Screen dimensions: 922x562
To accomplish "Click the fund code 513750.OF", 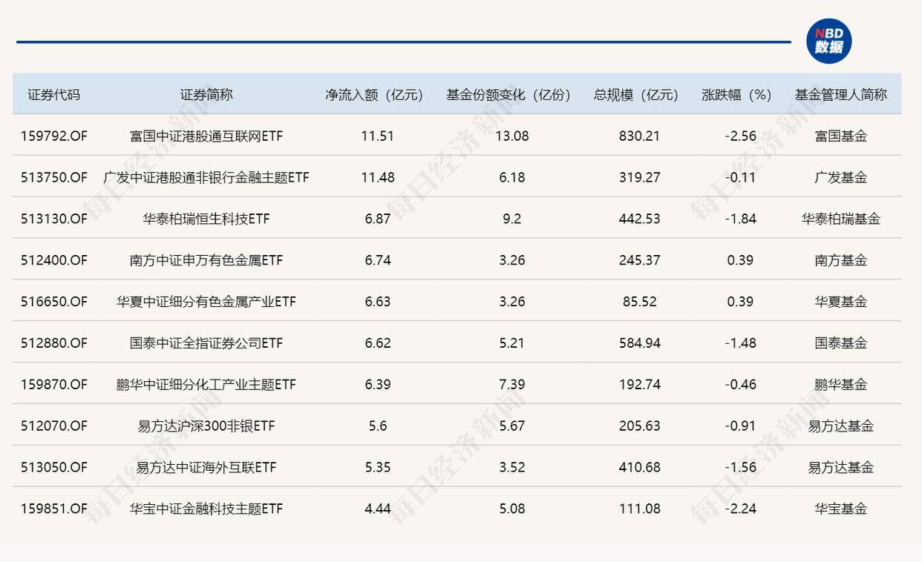I will (x=53, y=178).
